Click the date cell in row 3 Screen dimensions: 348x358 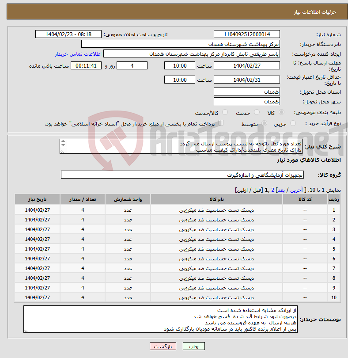(37, 229)
